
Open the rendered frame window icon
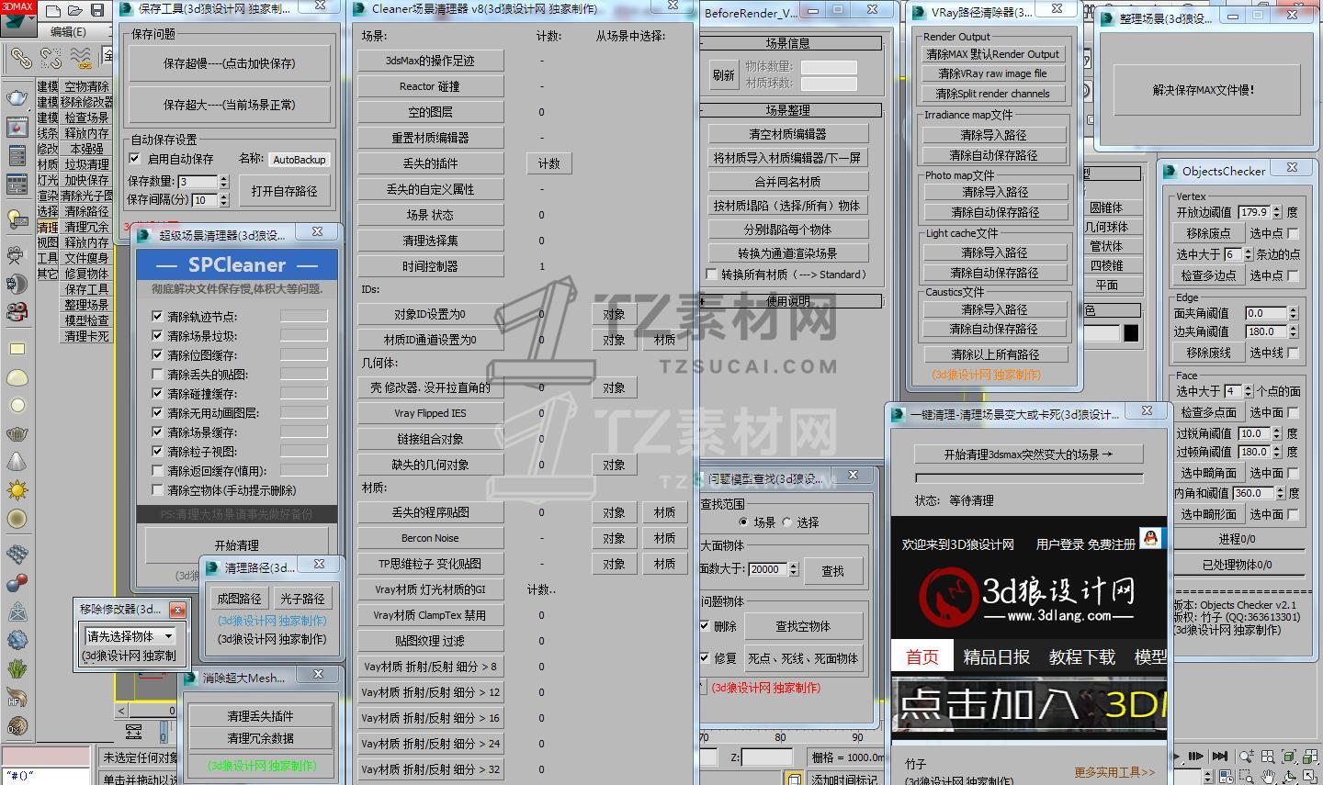(x=17, y=128)
